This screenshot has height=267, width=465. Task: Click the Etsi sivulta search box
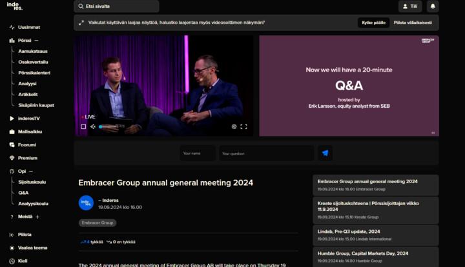point(116,6)
